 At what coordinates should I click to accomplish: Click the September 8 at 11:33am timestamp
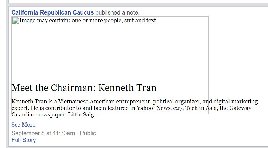point(43,133)
